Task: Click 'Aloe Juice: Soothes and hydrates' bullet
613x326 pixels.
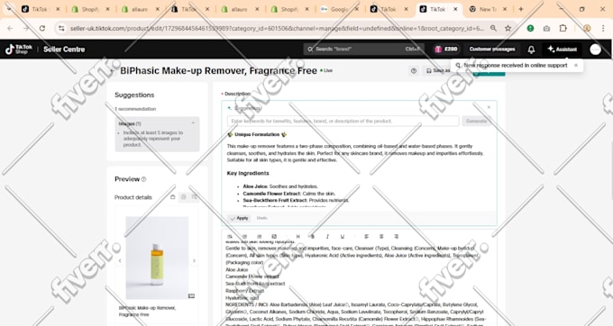Action: coord(280,186)
